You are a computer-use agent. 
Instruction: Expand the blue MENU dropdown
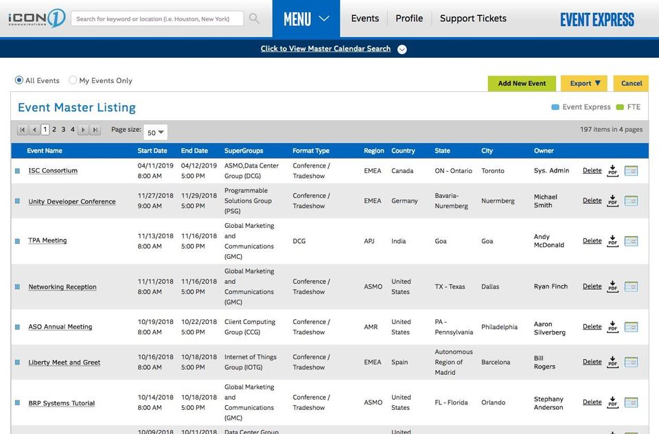306,19
